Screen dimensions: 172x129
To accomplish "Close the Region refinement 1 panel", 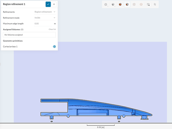I will [x=54, y=4].
